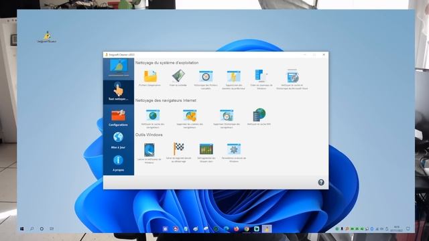The image size is (429, 241).
Task: Open the A propos info entry
Action: click(x=118, y=163)
